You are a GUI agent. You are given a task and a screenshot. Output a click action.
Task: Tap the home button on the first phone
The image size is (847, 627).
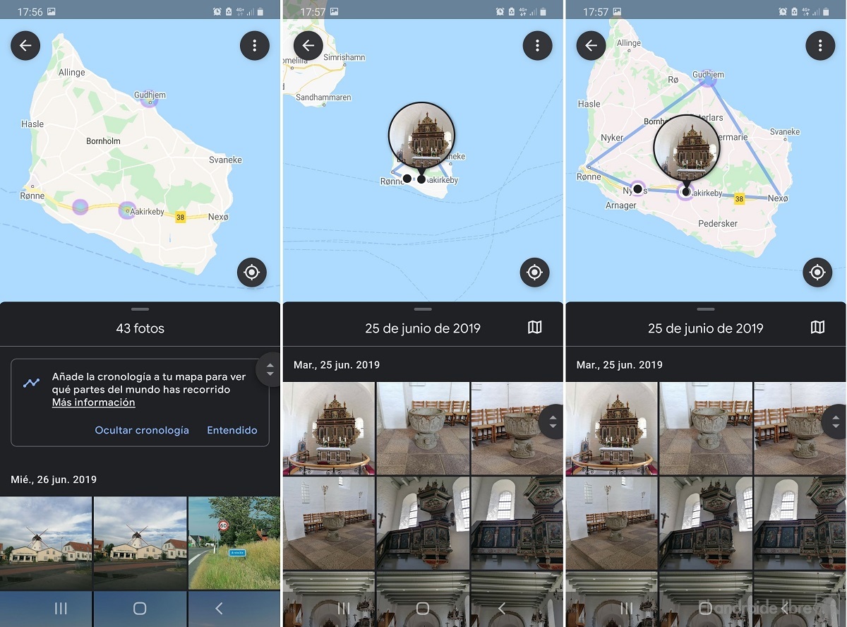pos(140,608)
